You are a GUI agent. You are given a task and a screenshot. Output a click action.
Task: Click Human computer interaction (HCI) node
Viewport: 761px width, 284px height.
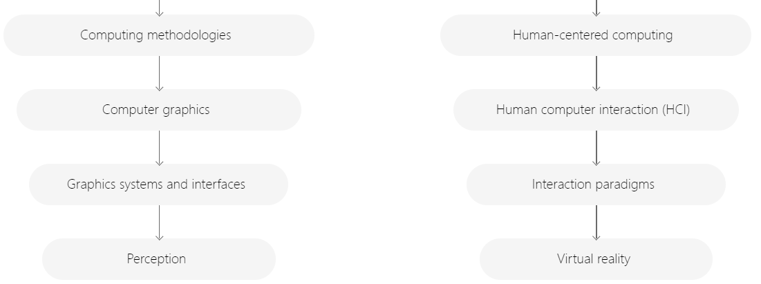click(x=596, y=110)
